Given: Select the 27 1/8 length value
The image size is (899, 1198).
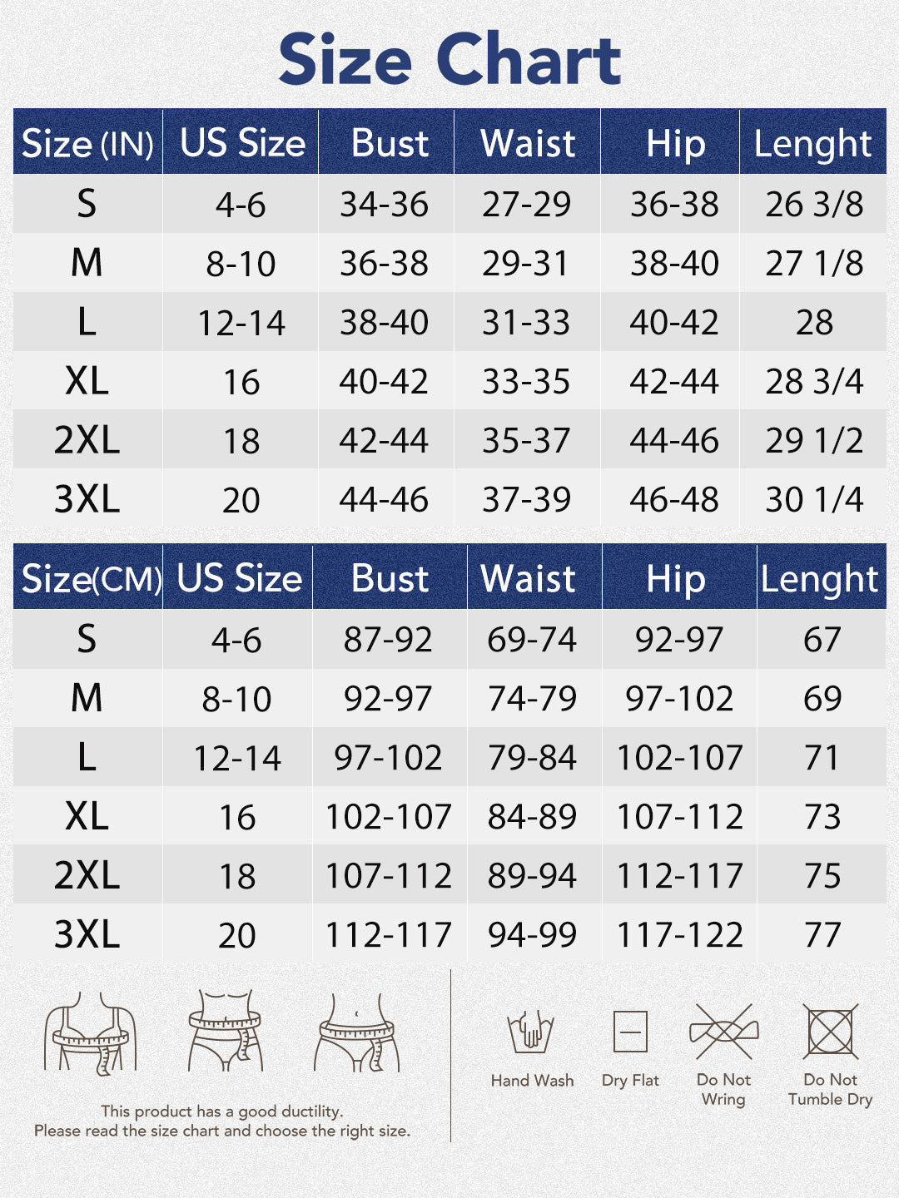Looking at the screenshot, I should point(814,264).
